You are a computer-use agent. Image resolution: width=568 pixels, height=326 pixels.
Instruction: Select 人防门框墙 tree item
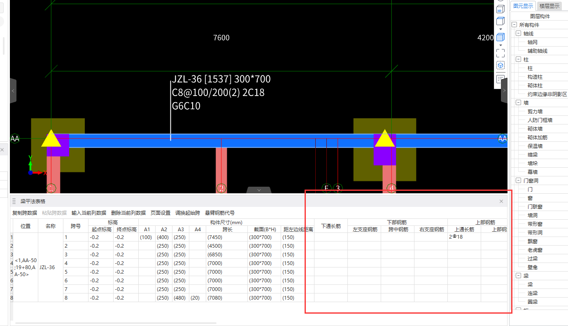click(540, 120)
